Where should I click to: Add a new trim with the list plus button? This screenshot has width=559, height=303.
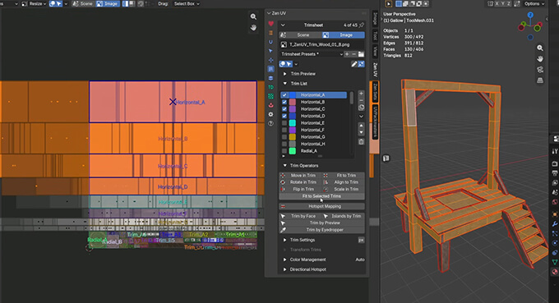[x=361, y=94]
